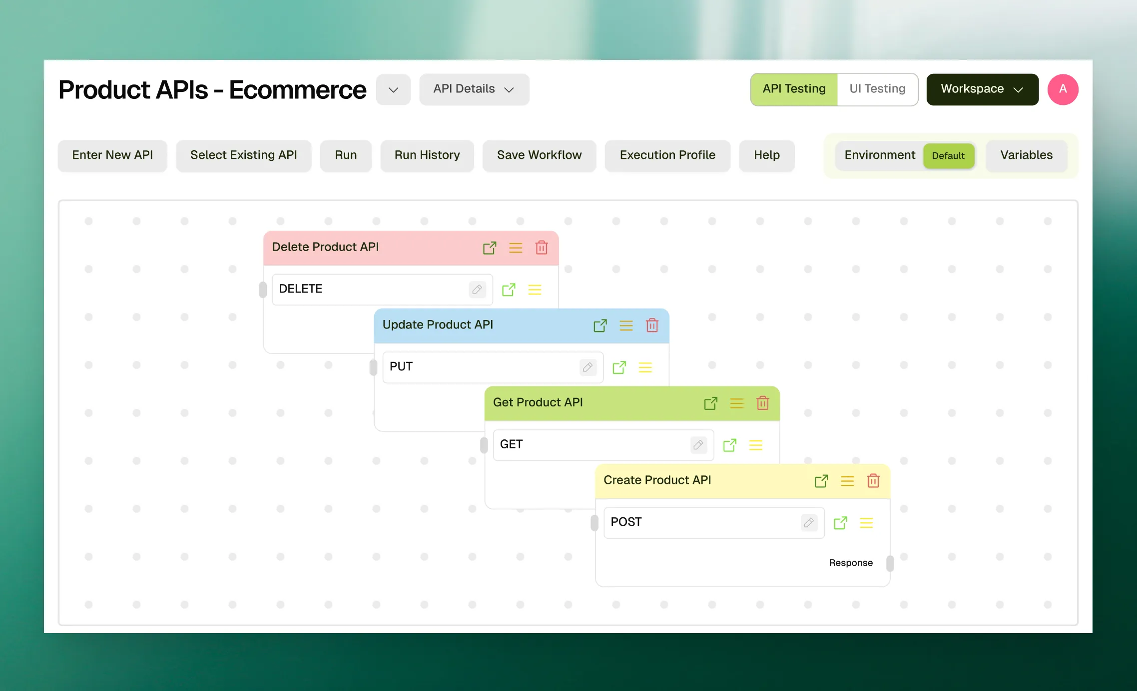Click pencil edit icon in POST field
This screenshot has height=691, width=1137.
click(809, 522)
